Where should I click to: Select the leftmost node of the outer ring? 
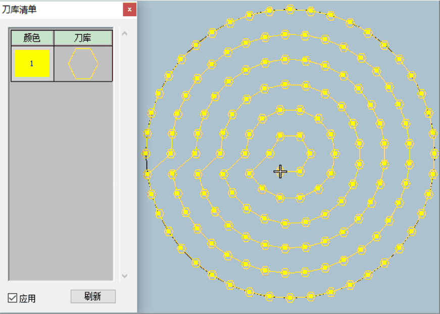[145, 153]
